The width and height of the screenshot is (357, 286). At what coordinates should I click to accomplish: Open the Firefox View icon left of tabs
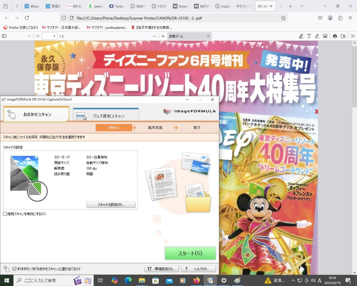pyautogui.click(x=6, y=6)
